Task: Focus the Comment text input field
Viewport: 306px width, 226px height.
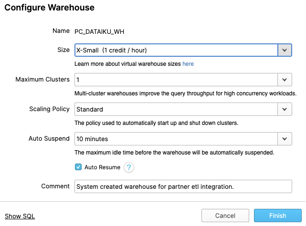Action: click(x=182, y=186)
